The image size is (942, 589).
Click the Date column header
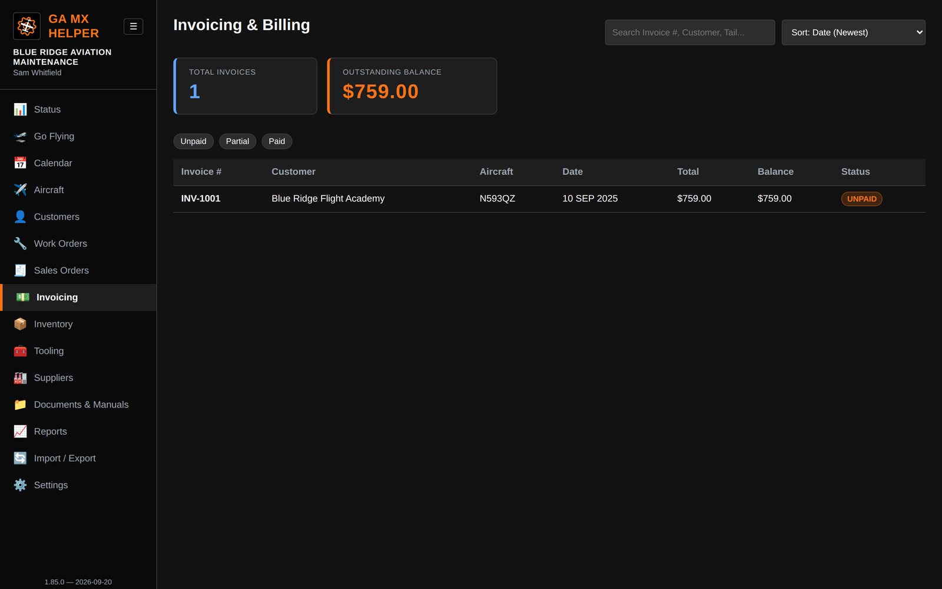tap(572, 171)
